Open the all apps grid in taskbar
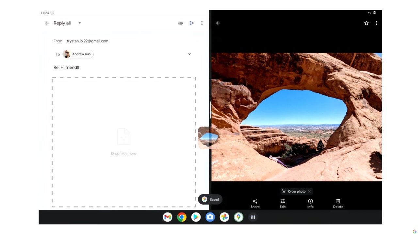The width and height of the screenshot is (418, 234). tap(253, 217)
